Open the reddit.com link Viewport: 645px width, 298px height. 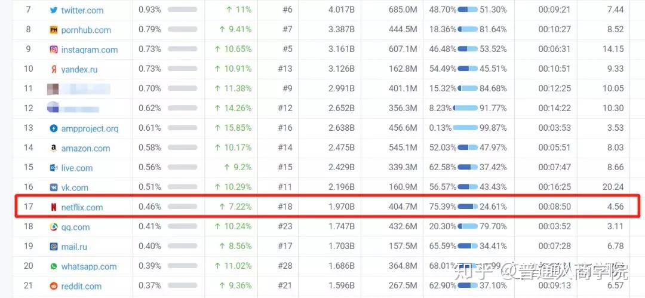pyautogui.click(x=82, y=286)
